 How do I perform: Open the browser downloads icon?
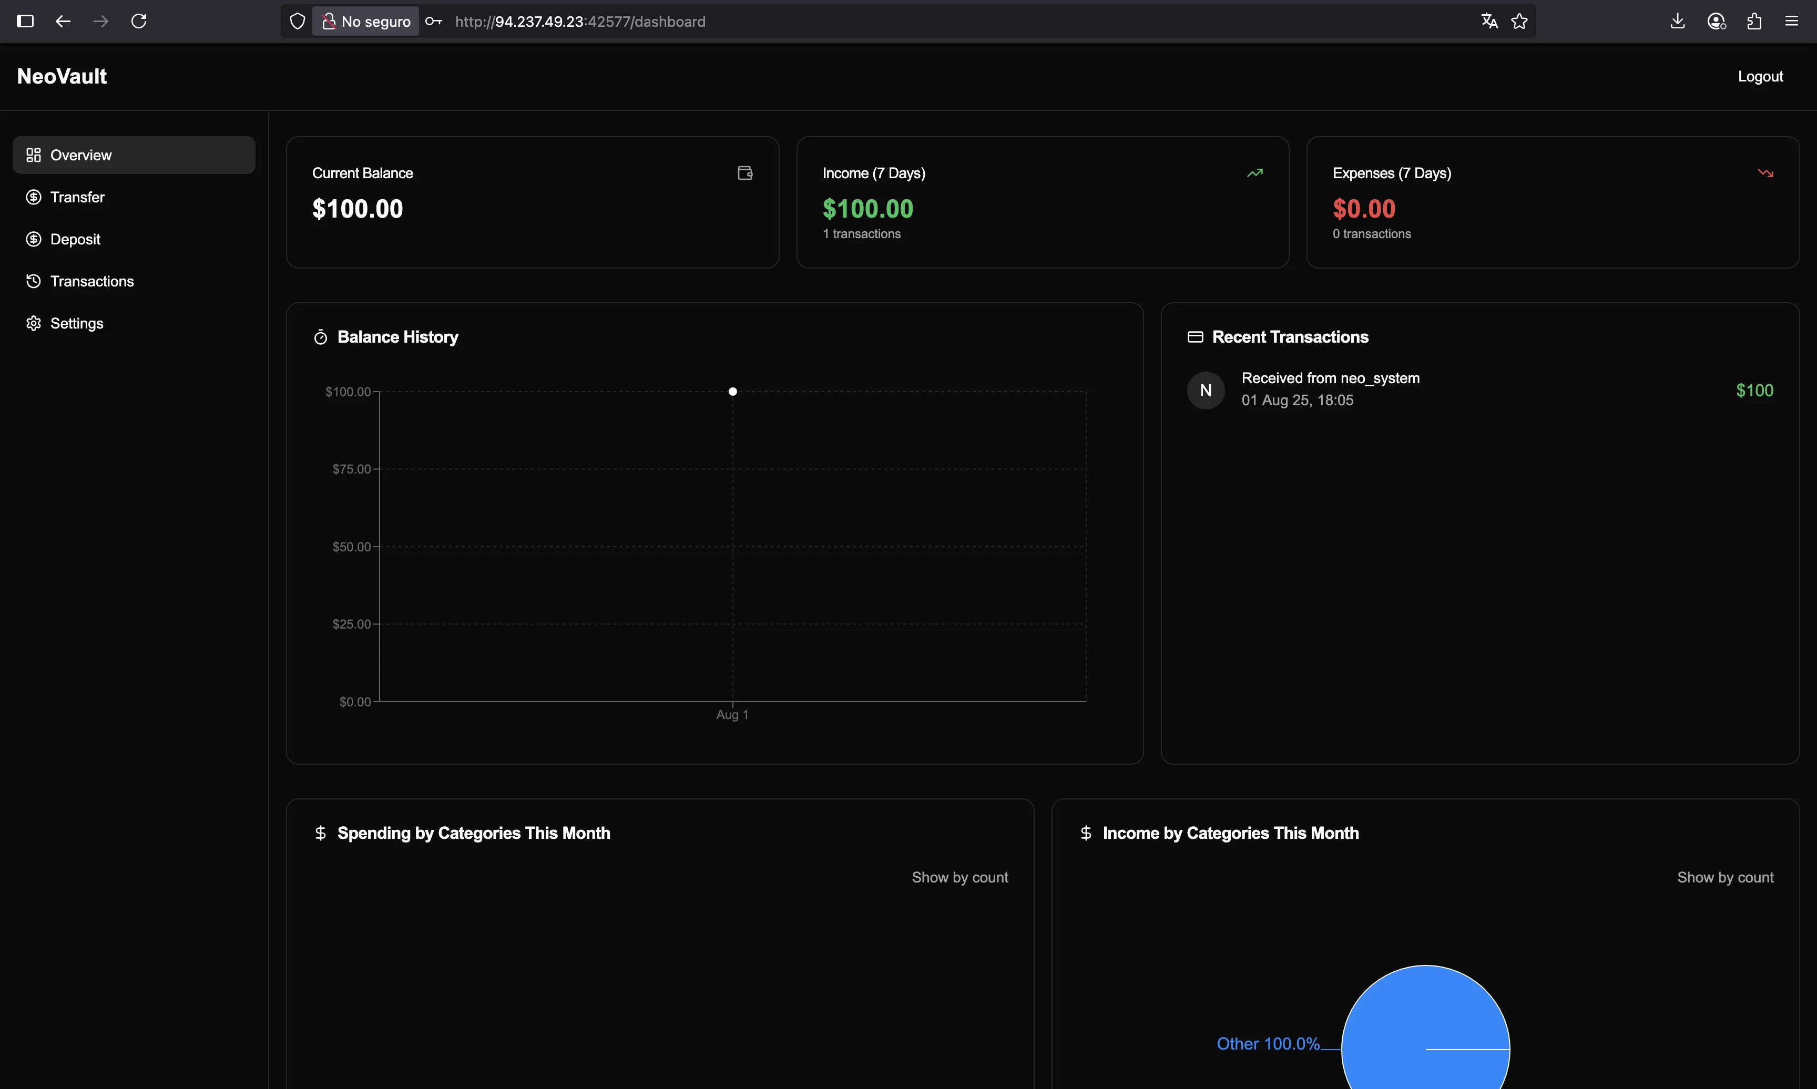1678,21
